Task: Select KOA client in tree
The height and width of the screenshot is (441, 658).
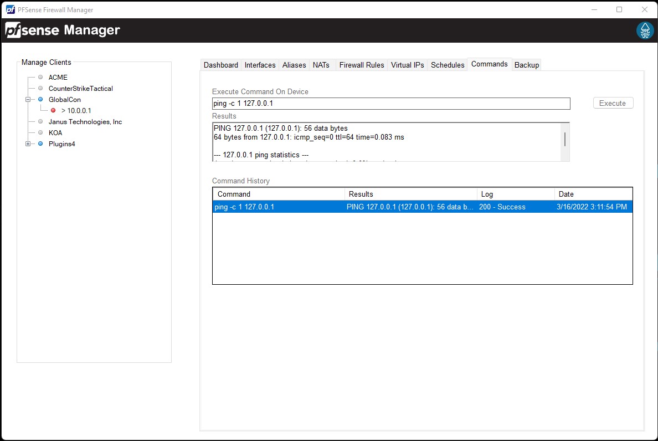Action: (x=55, y=132)
